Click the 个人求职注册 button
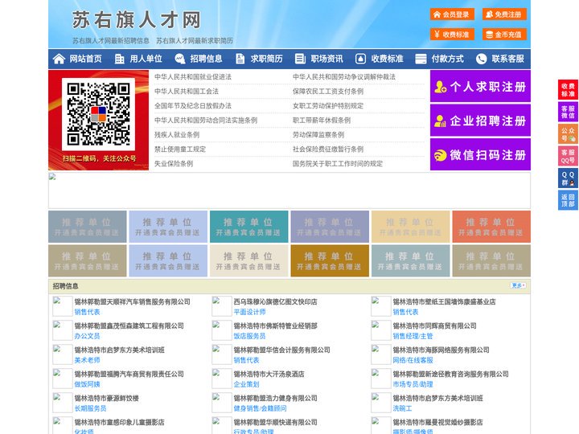The height and width of the screenshot is (434, 579). [480, 86]
